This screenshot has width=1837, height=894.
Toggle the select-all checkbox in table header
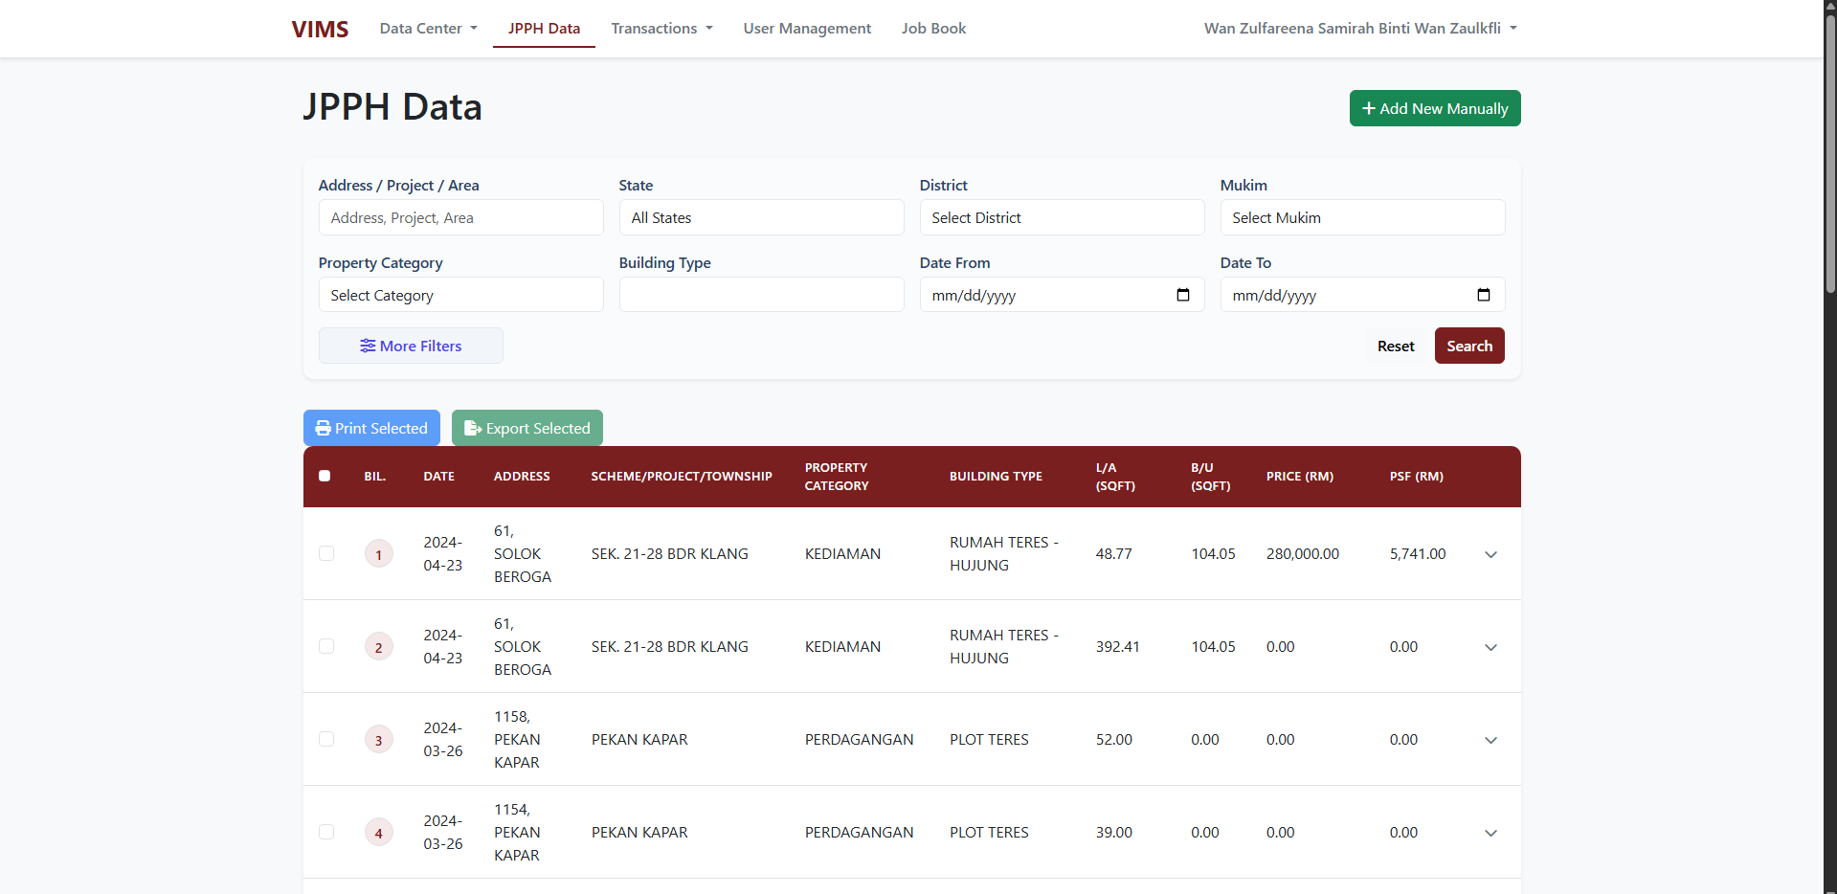point(325,476)
